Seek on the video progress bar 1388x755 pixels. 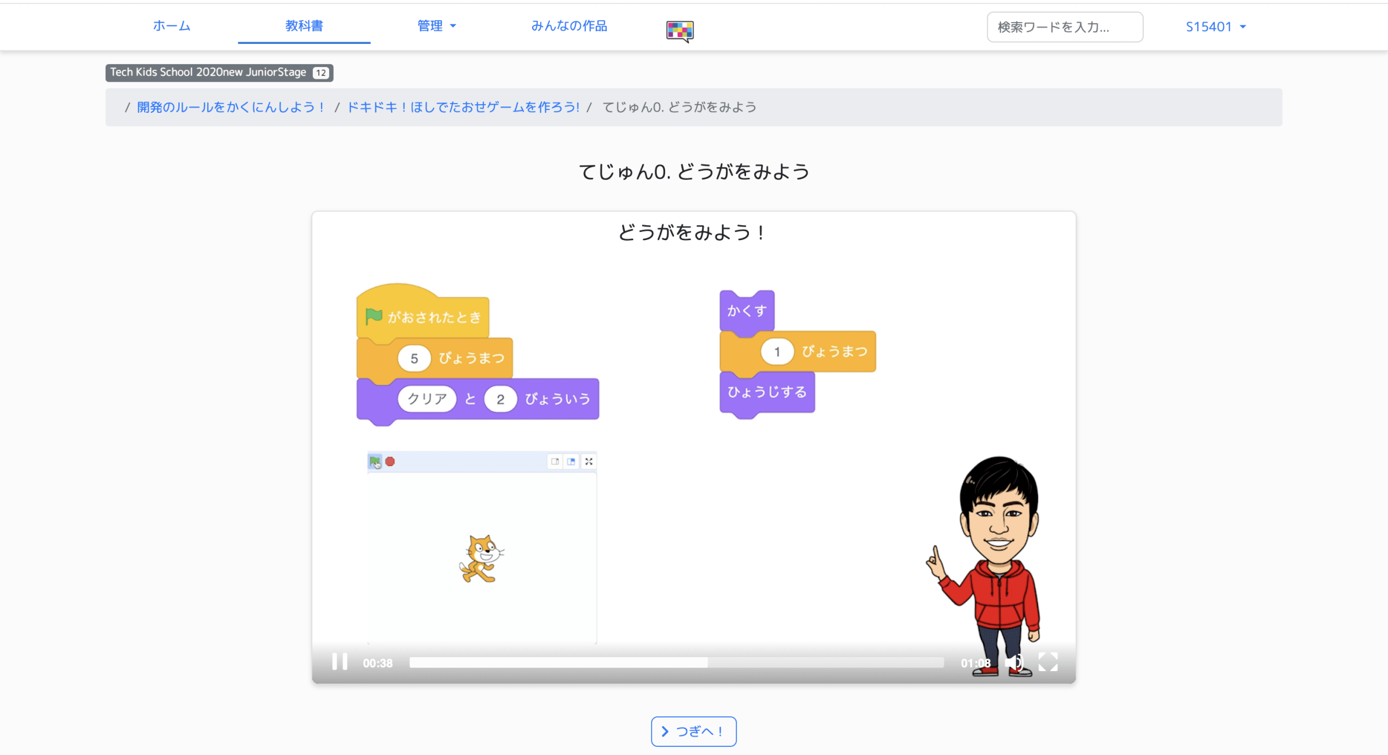676,663
